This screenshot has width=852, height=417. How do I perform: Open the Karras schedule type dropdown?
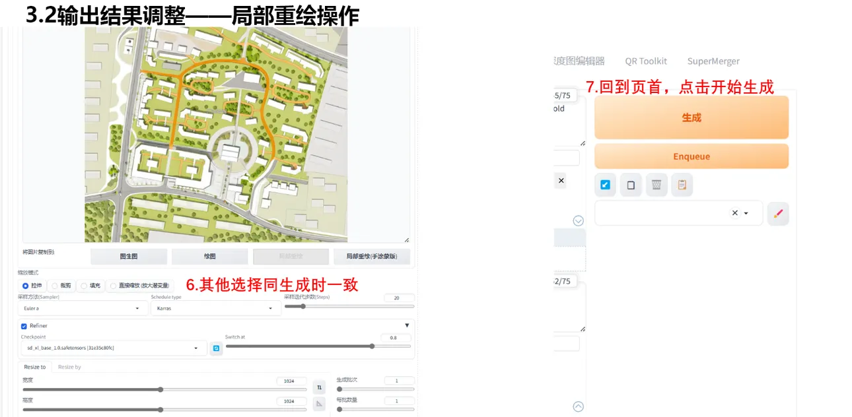click(x=215, y=308)
